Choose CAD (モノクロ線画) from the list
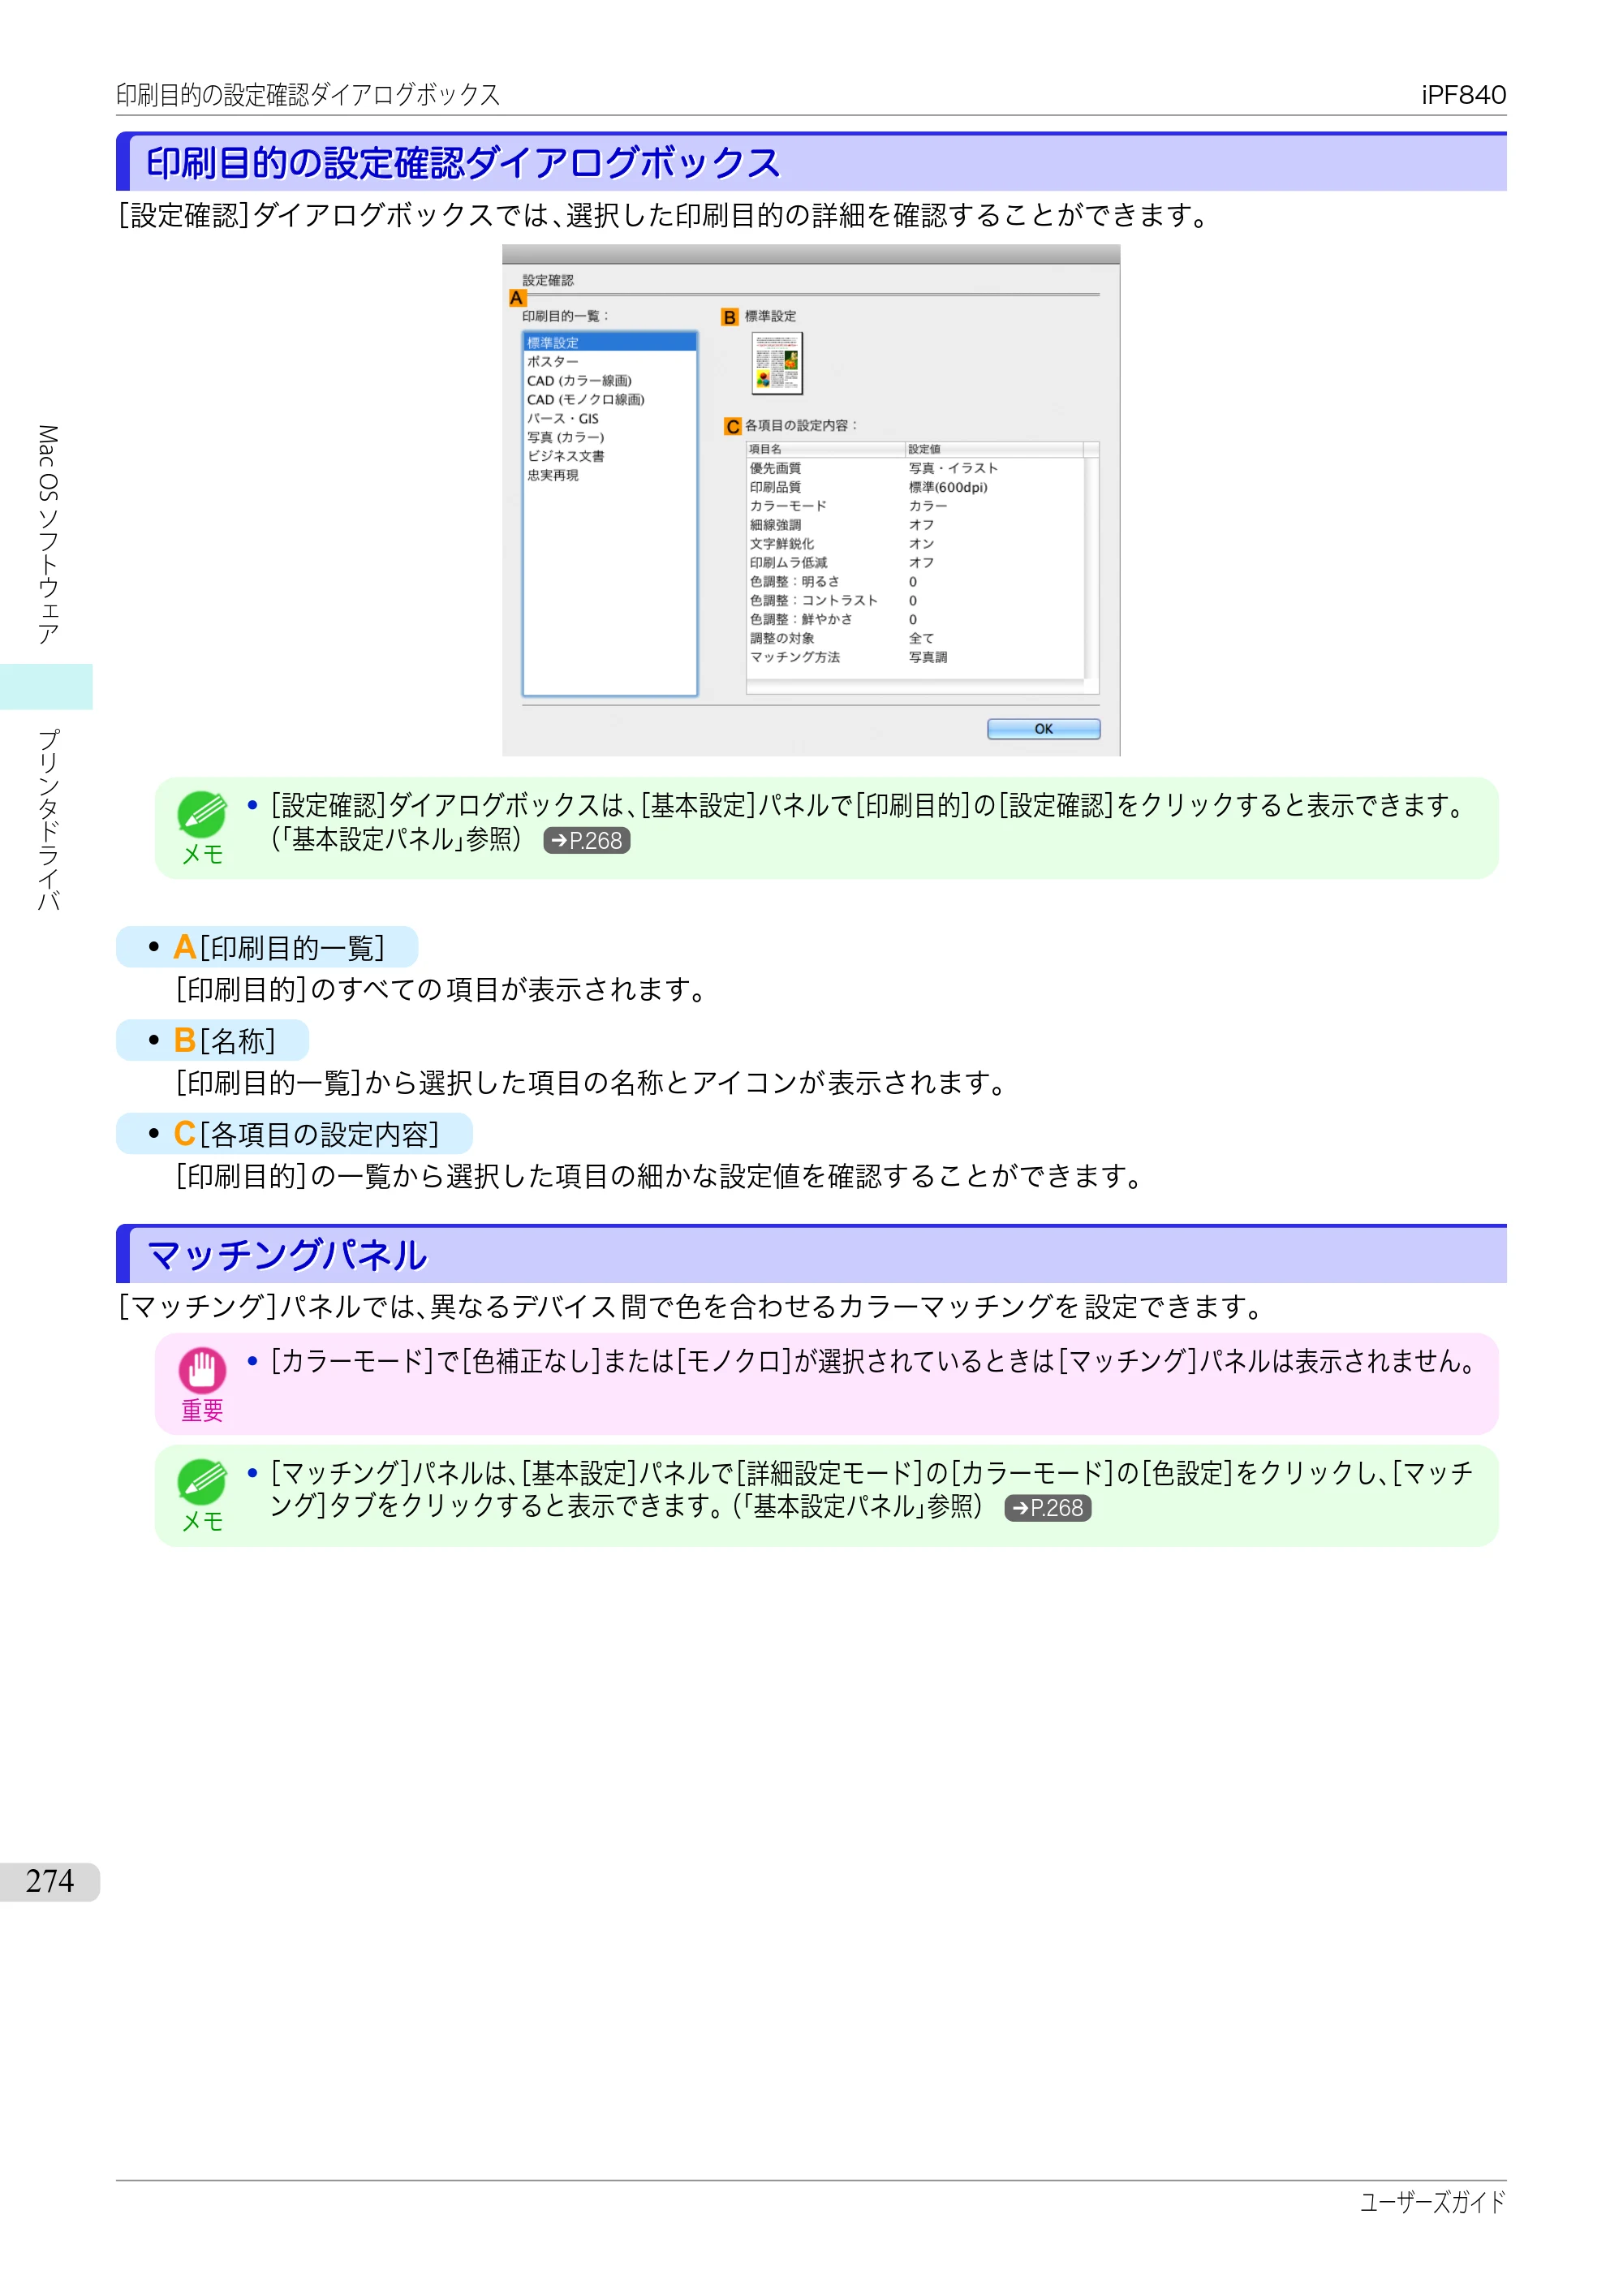This screenshot has width=1623, height=2296. click(609, 400)
